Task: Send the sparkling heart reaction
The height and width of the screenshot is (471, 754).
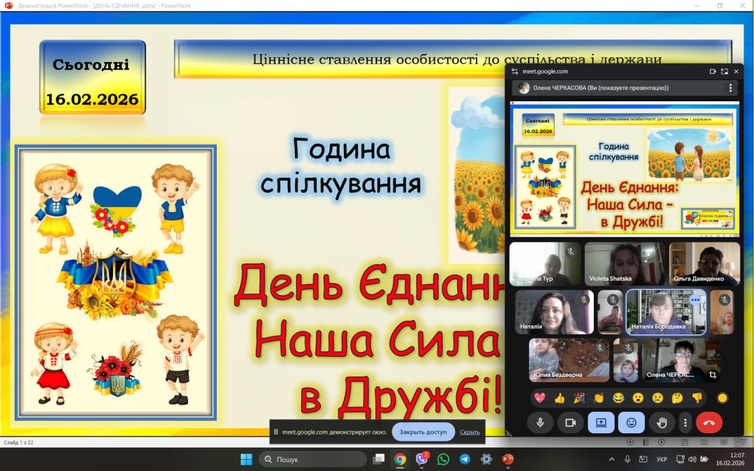Action: coord(540,398)
